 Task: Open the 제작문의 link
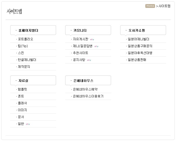point(24,67)
